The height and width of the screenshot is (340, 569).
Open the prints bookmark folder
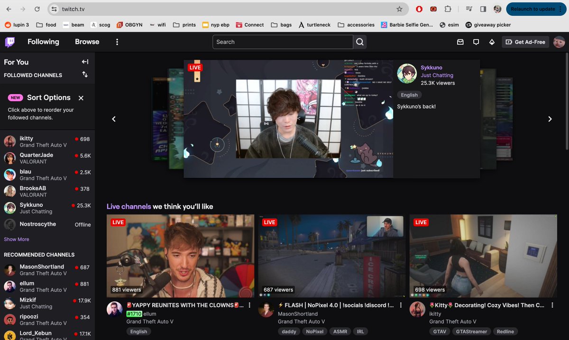pyautogui.click(x=184, y=25)
